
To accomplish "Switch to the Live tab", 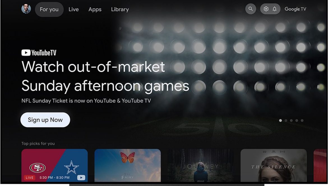I will (x=74, y=10).
